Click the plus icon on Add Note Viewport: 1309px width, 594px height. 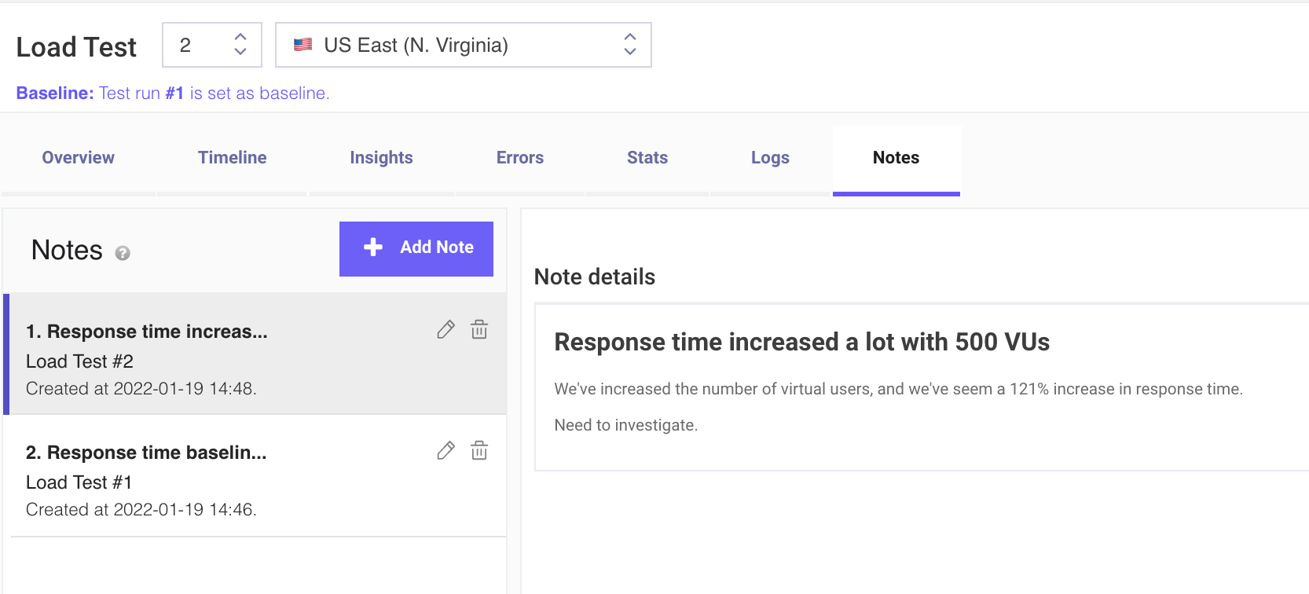373,247
